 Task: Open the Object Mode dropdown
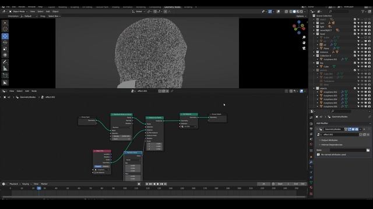point(18,12)
